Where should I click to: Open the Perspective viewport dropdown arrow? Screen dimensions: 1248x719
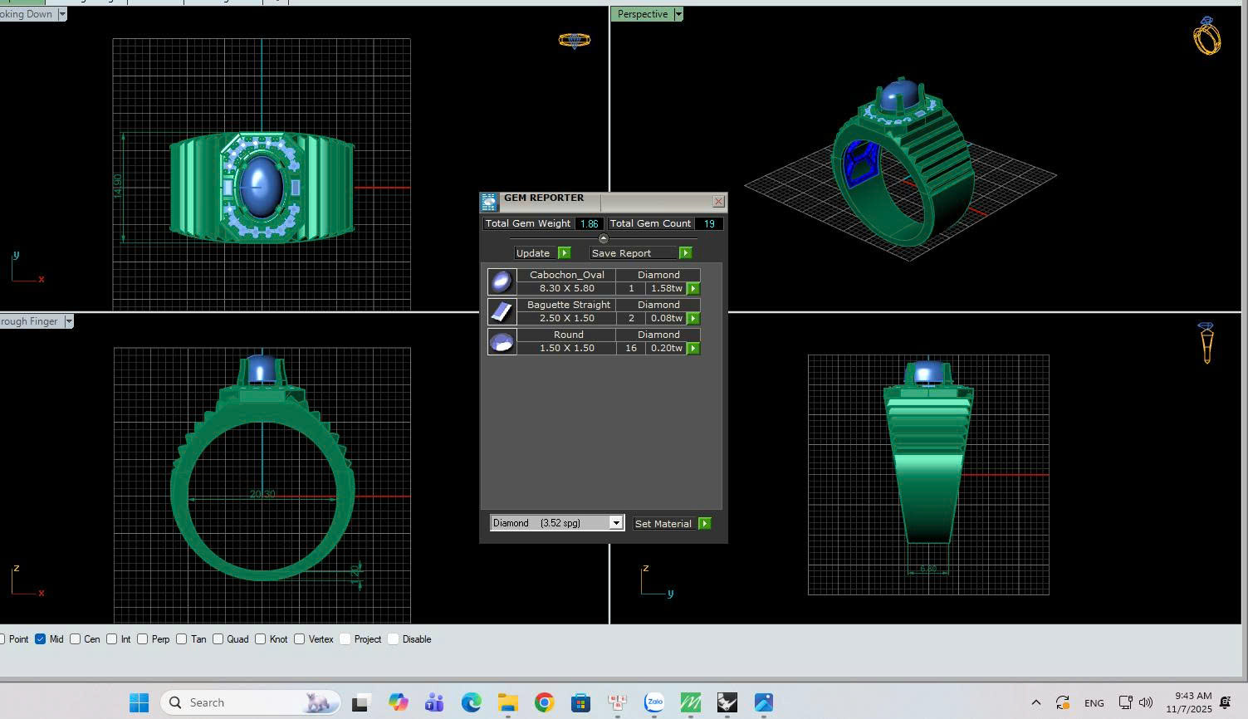[x=678, y=14]
